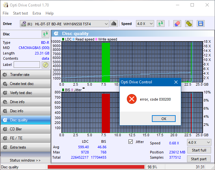Viewport: 215px width, 170px height.
Task: Click the disc Type value BD-R
Action: coord(45,42)
